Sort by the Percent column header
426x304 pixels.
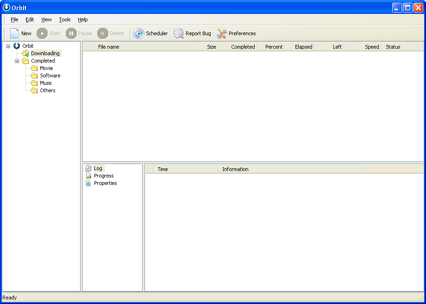tap(271, 47)
